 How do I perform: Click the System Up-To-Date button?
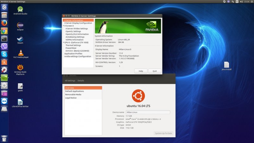[x=163, y=133]
